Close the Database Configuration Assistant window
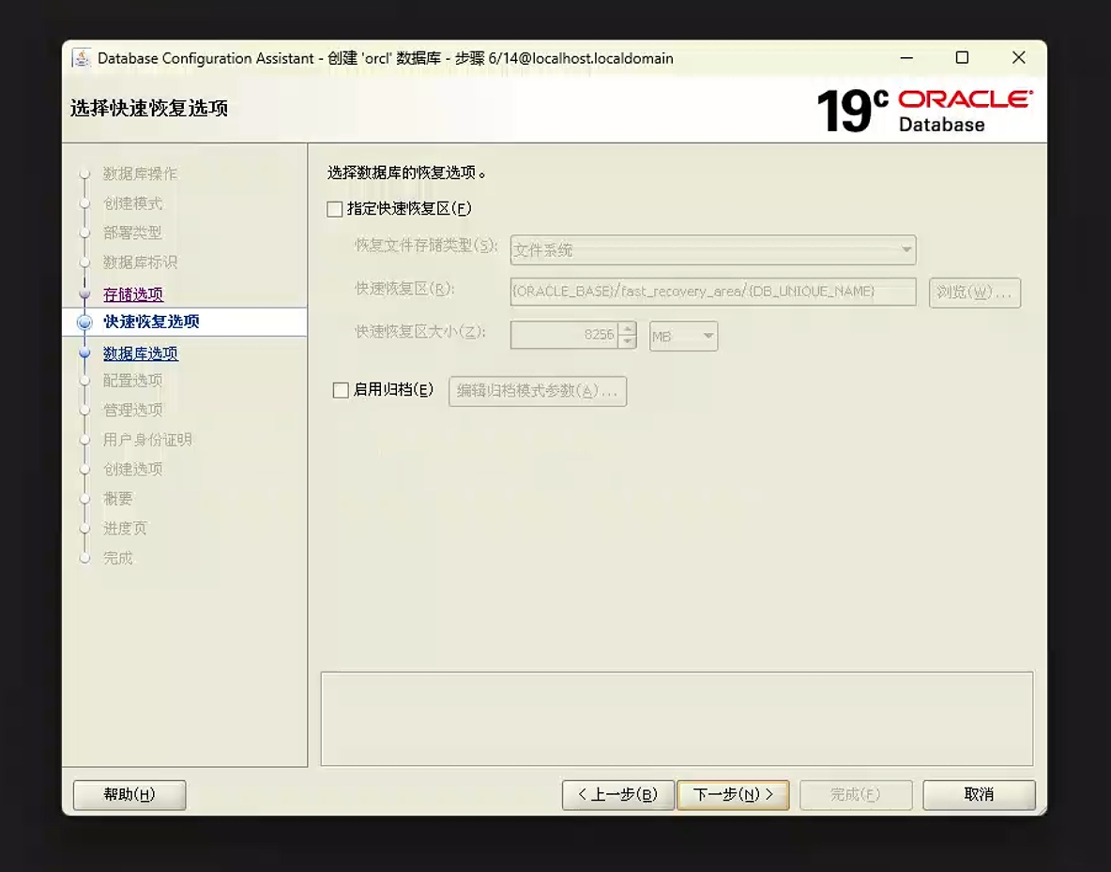This screenshot has width=1111, height=872. pos(1019,58)
